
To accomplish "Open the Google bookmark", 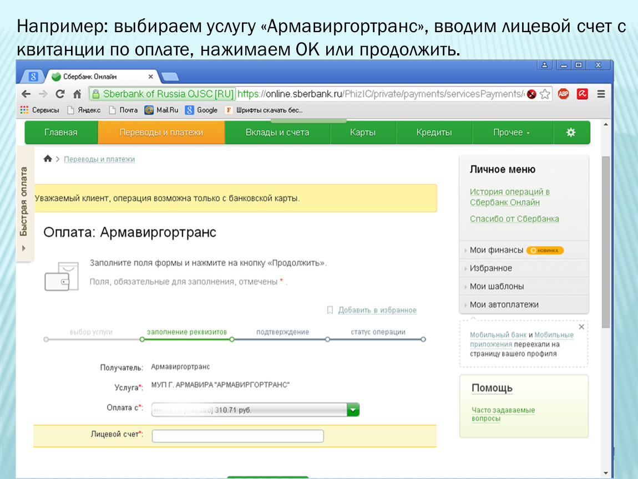I will (x=201, y=110).
